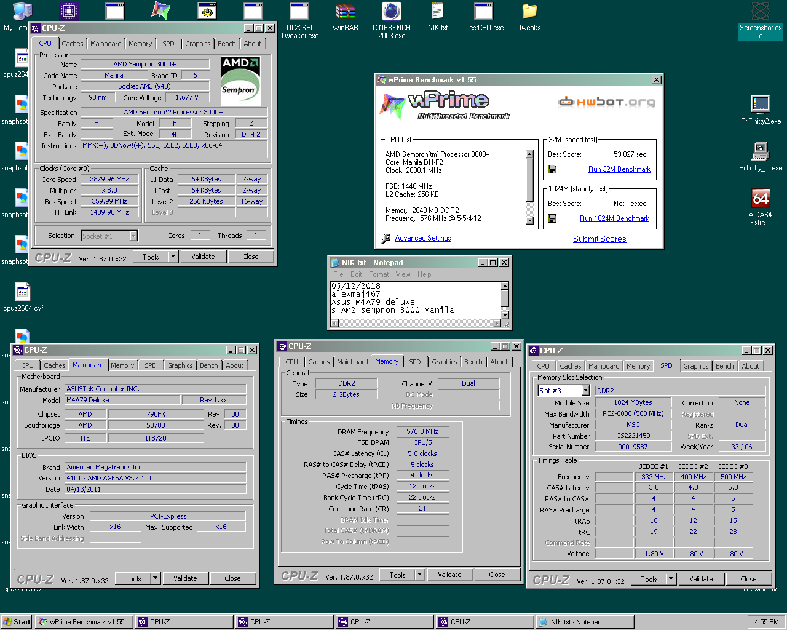Click the Notepad horizontal scrollbar right arrow

(x=497, y=323)
